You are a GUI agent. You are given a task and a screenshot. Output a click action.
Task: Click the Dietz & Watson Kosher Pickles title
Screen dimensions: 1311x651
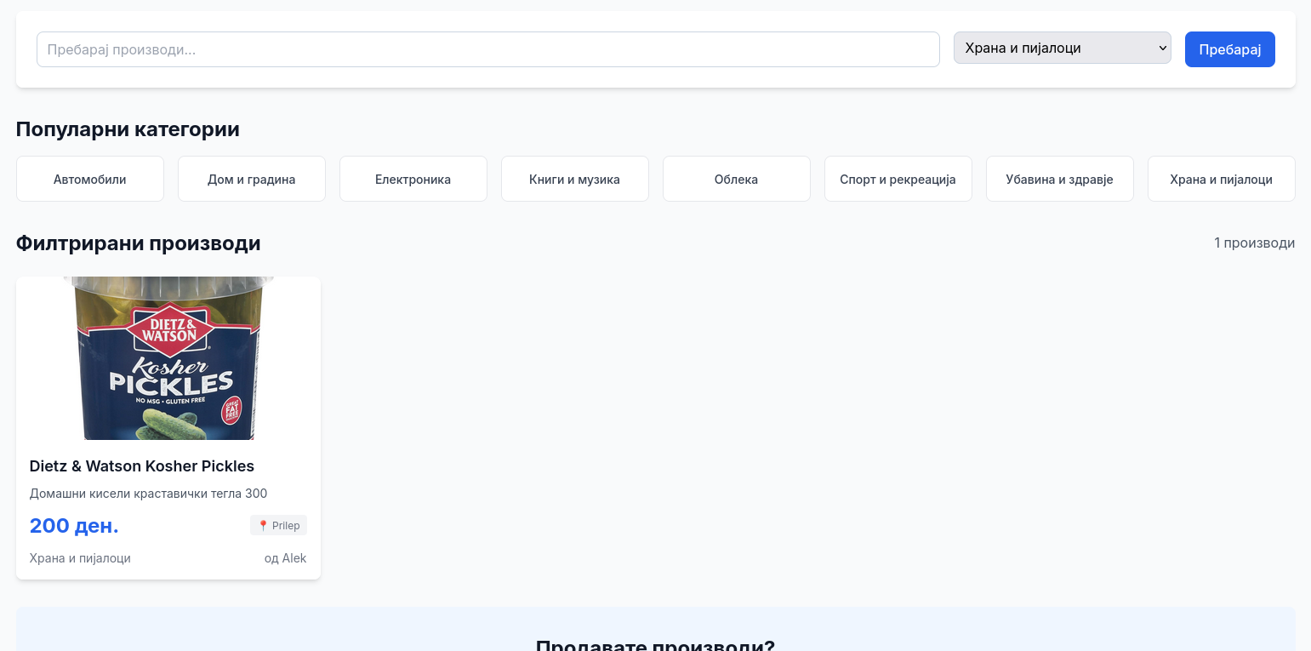[x=142, y=466]
